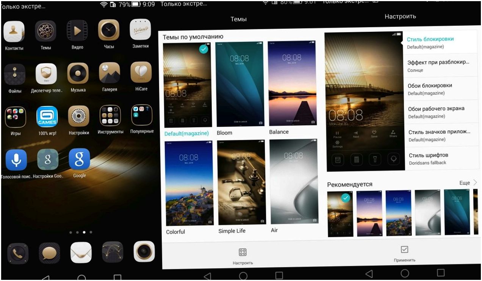Open the Заметки notes app
The height and width of the screenshot is (281, 482).
pyautogui.click(x=141, y=30)
